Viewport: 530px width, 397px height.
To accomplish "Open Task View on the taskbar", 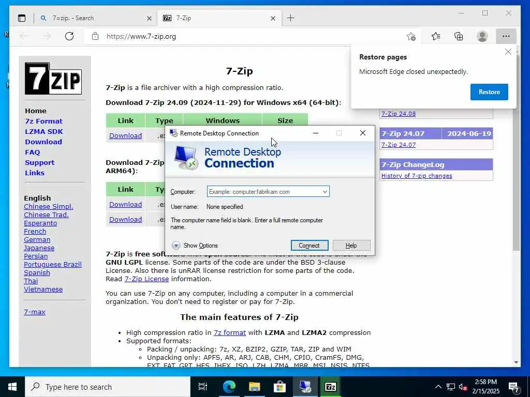I will coord(203,387).
